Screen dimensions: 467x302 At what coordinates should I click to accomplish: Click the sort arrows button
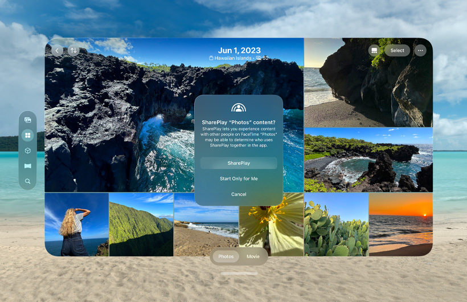(73, 50)
